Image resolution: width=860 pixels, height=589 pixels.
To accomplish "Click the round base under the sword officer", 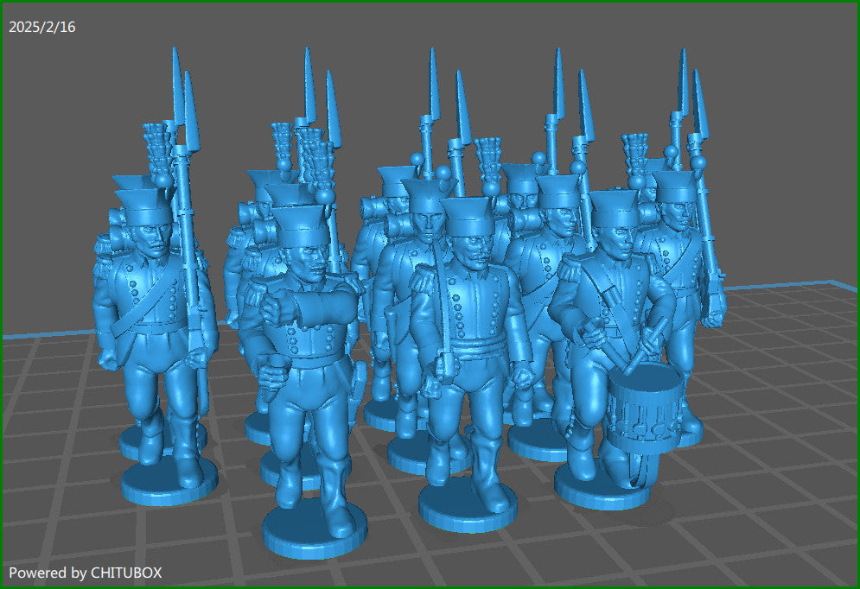I will [x=468, y=507].
